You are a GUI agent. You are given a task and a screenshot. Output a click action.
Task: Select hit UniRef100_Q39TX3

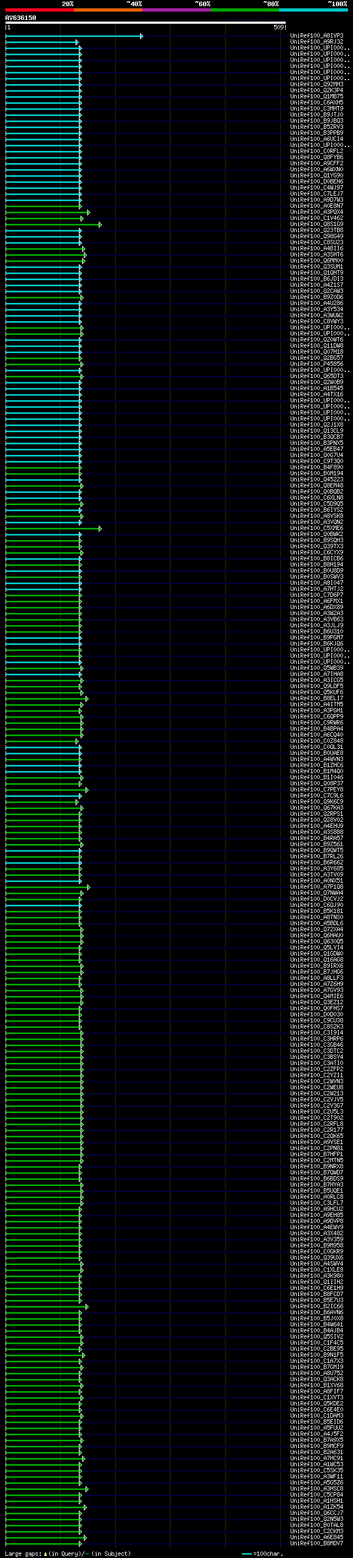317,546
